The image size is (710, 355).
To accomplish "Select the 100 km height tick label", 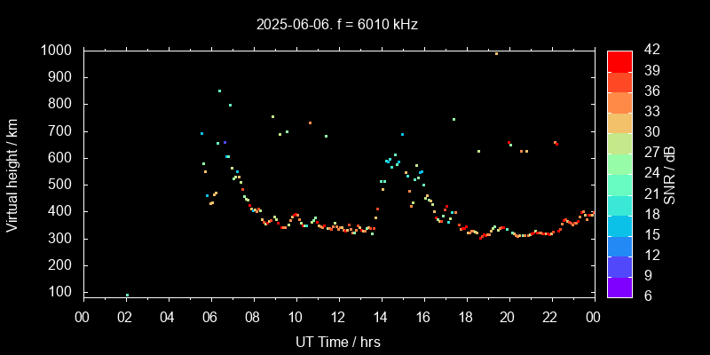I will click(60, 292).
